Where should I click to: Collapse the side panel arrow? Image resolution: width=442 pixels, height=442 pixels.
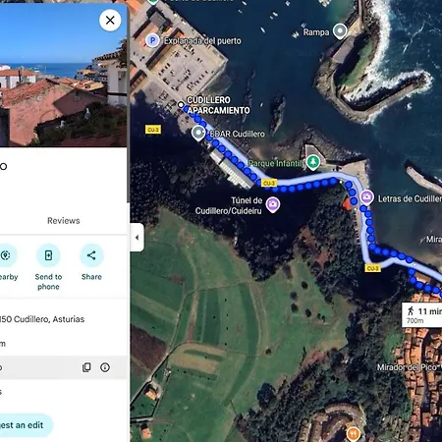(137, 238)
